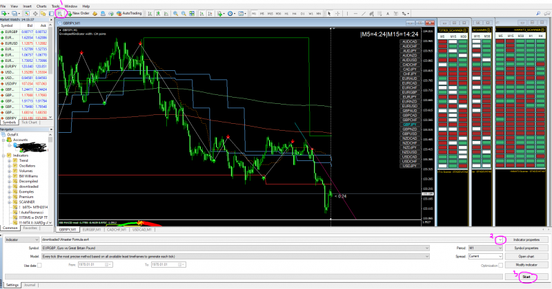The height and width of the screenshot is (289, 552).
Task: Select the Text 'A' drawing tool
Action: pyautogui.click(x=388, y=13)
